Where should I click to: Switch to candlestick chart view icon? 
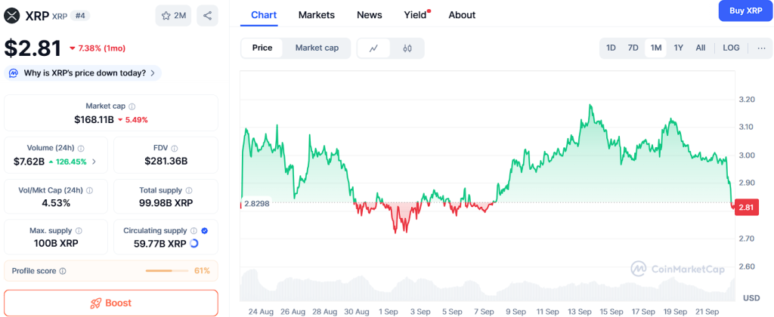(407, 48)
